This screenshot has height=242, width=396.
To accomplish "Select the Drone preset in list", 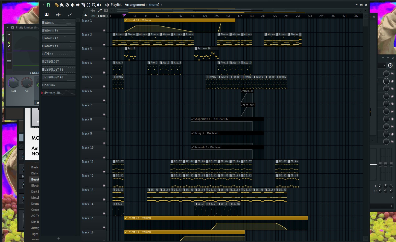I will pyautogui.click(x=35, y=204).
